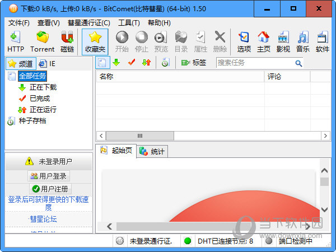Screen dimensions: 336x252
Task: Open the 标签 tags button
Action: point(194,63)
